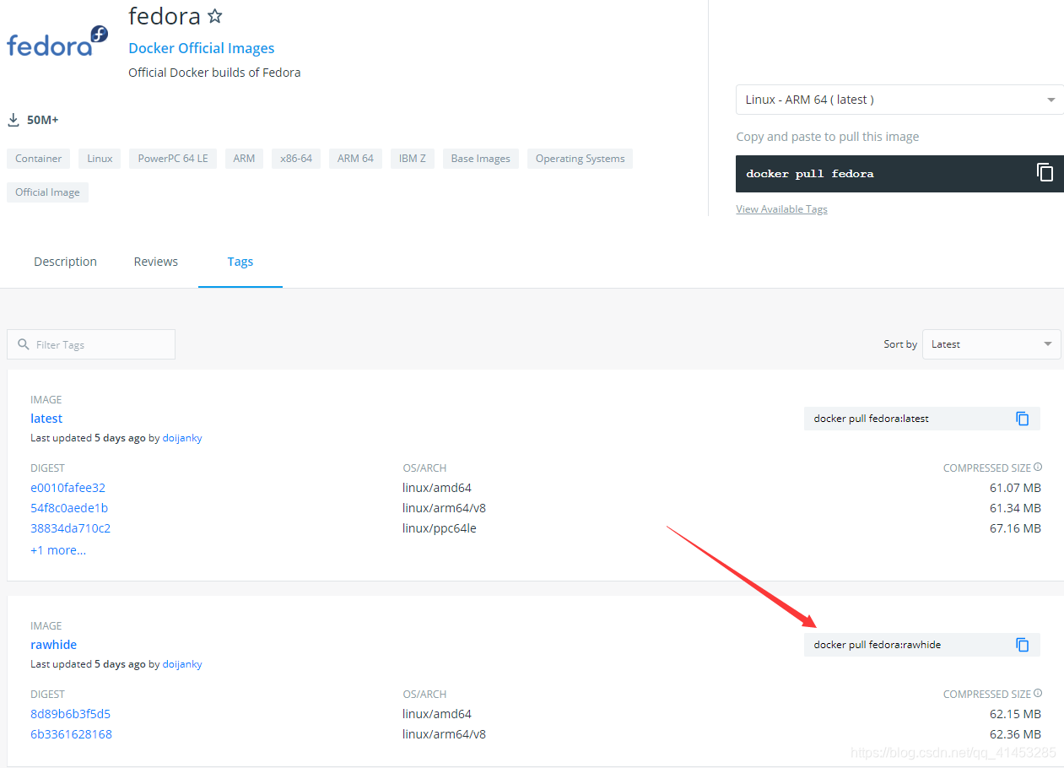Click the Base Images tag

tap(480, 159)
